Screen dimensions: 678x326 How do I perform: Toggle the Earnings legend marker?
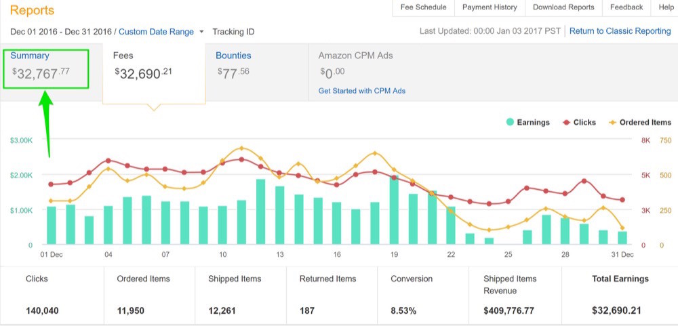[511, 123]
